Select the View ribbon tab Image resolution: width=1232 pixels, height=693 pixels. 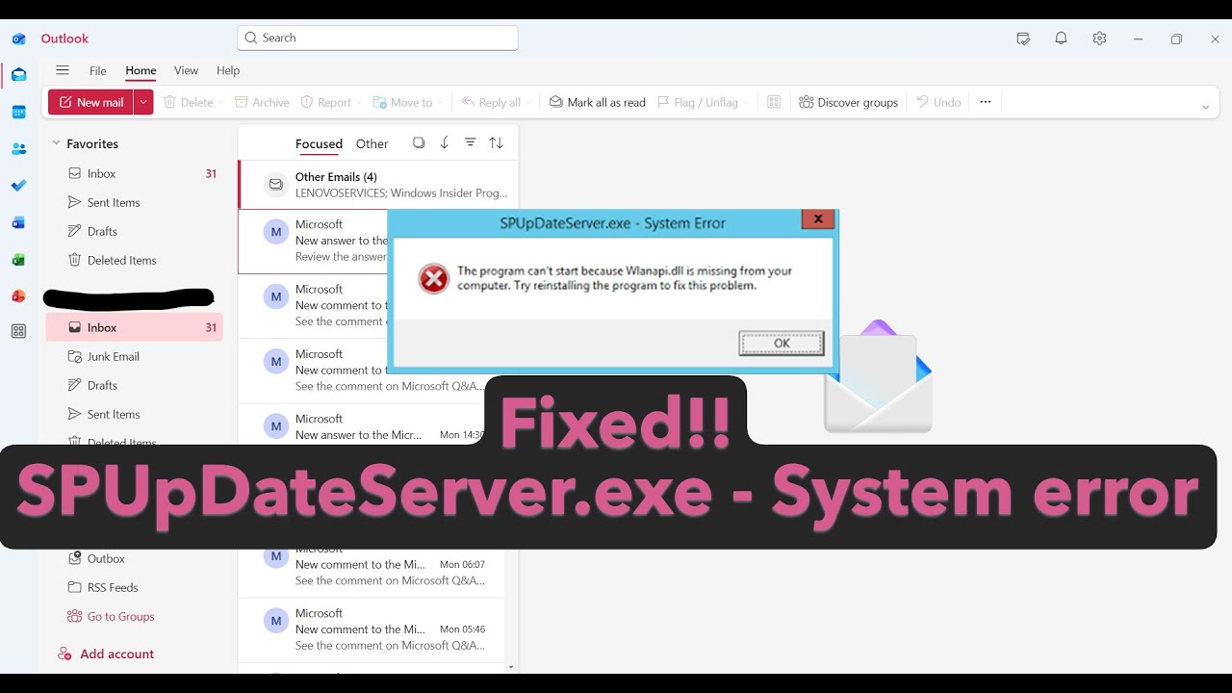(186, 71)
